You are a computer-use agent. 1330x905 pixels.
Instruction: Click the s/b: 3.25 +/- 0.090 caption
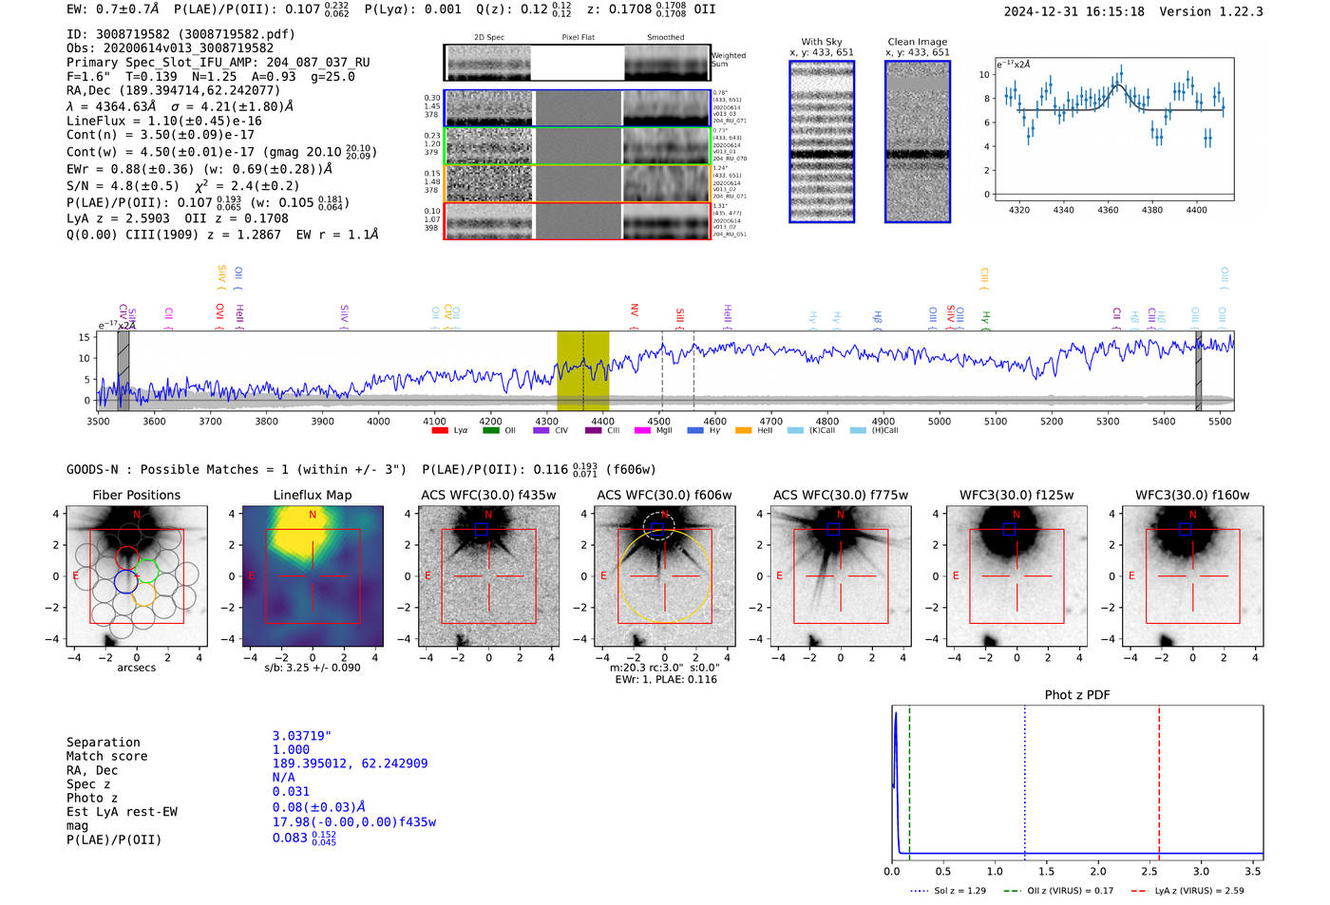click(313, 668)
